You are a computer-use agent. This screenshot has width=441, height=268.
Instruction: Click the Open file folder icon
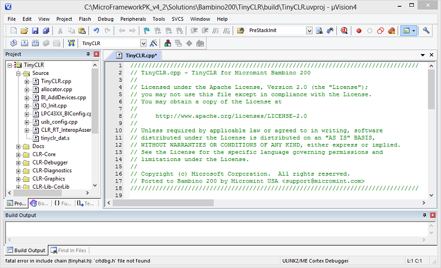click(24, 30)
